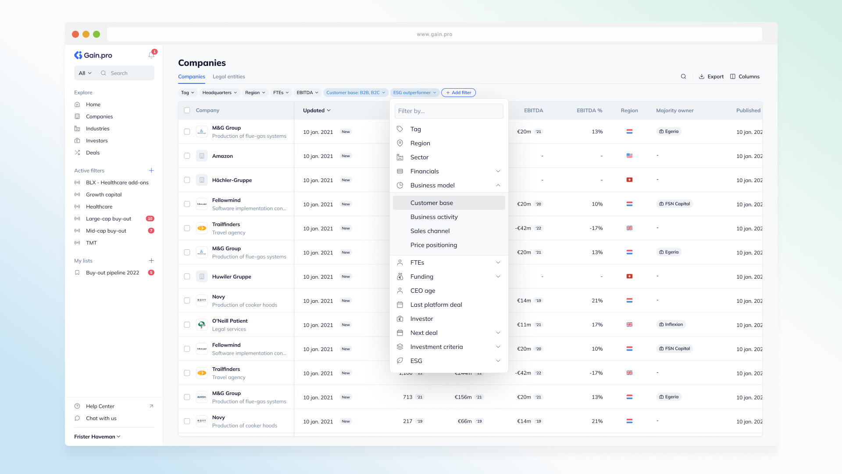Open the Headquarters filter dropdown

point(219,93)
